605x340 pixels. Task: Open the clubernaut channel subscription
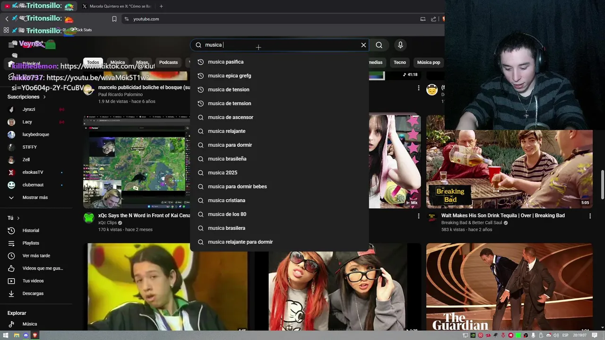click(36, 185)
